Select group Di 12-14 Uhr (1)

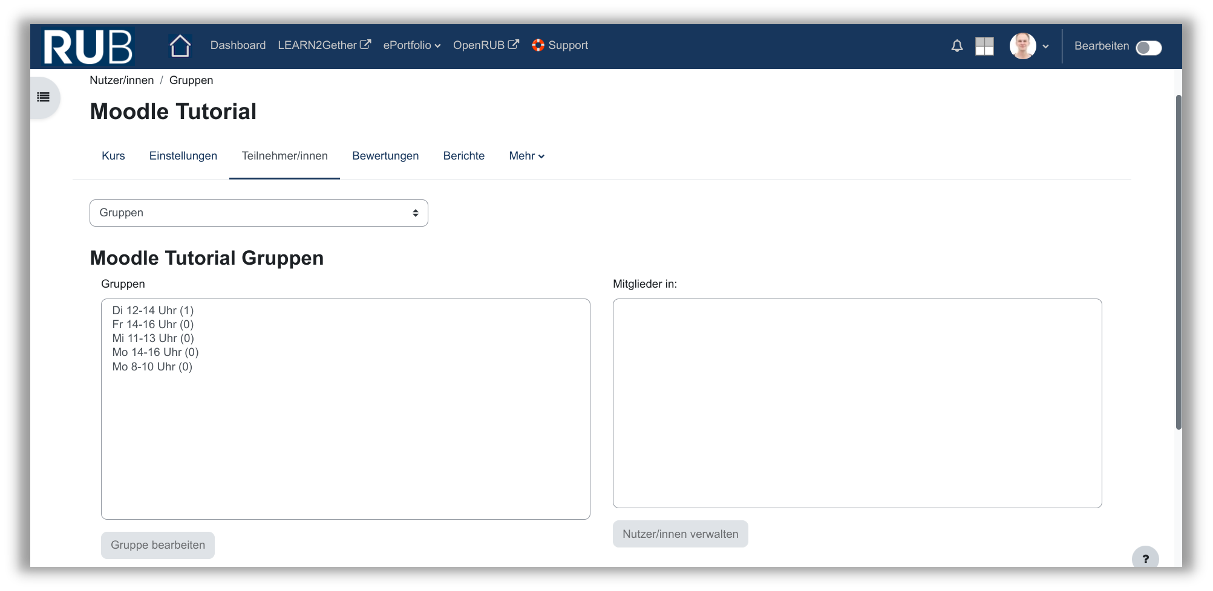[153, 311]
